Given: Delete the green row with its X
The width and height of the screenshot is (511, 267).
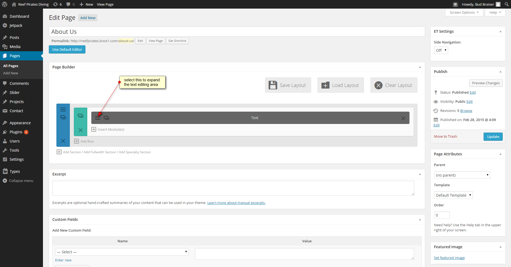Looking at the screenshot, I should [81, 130].
